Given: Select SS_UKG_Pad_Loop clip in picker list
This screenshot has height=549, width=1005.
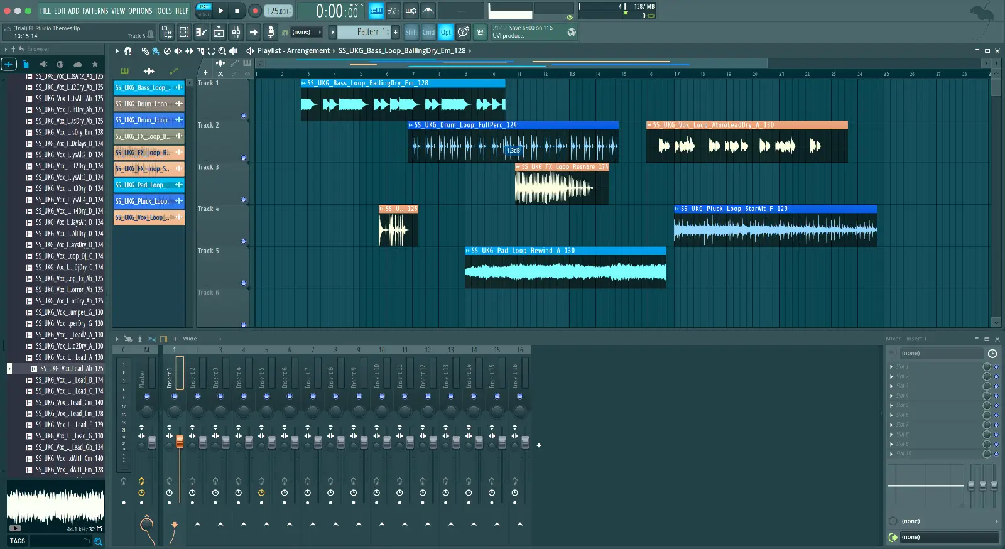Looking at the screenshot, I should click(x=149, y=185).
